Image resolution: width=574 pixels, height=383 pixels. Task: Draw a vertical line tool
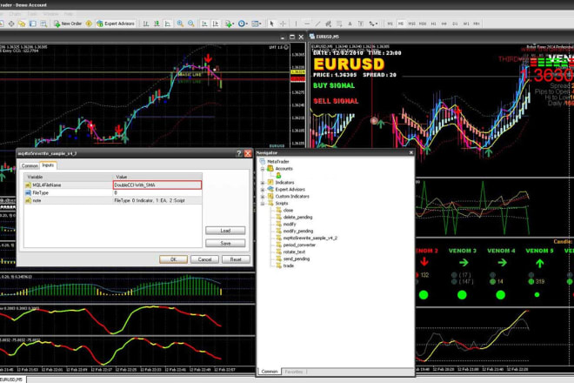tap(296, 24)
